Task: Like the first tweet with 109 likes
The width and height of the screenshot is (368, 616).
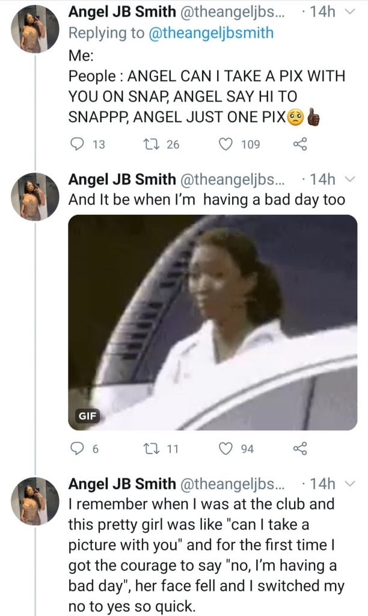Action: (x=227, y=144)
